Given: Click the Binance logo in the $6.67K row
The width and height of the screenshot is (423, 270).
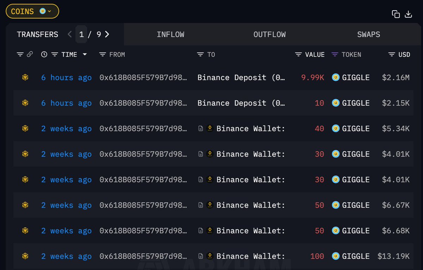Looking at the screenshot, I should pos(210,205).
